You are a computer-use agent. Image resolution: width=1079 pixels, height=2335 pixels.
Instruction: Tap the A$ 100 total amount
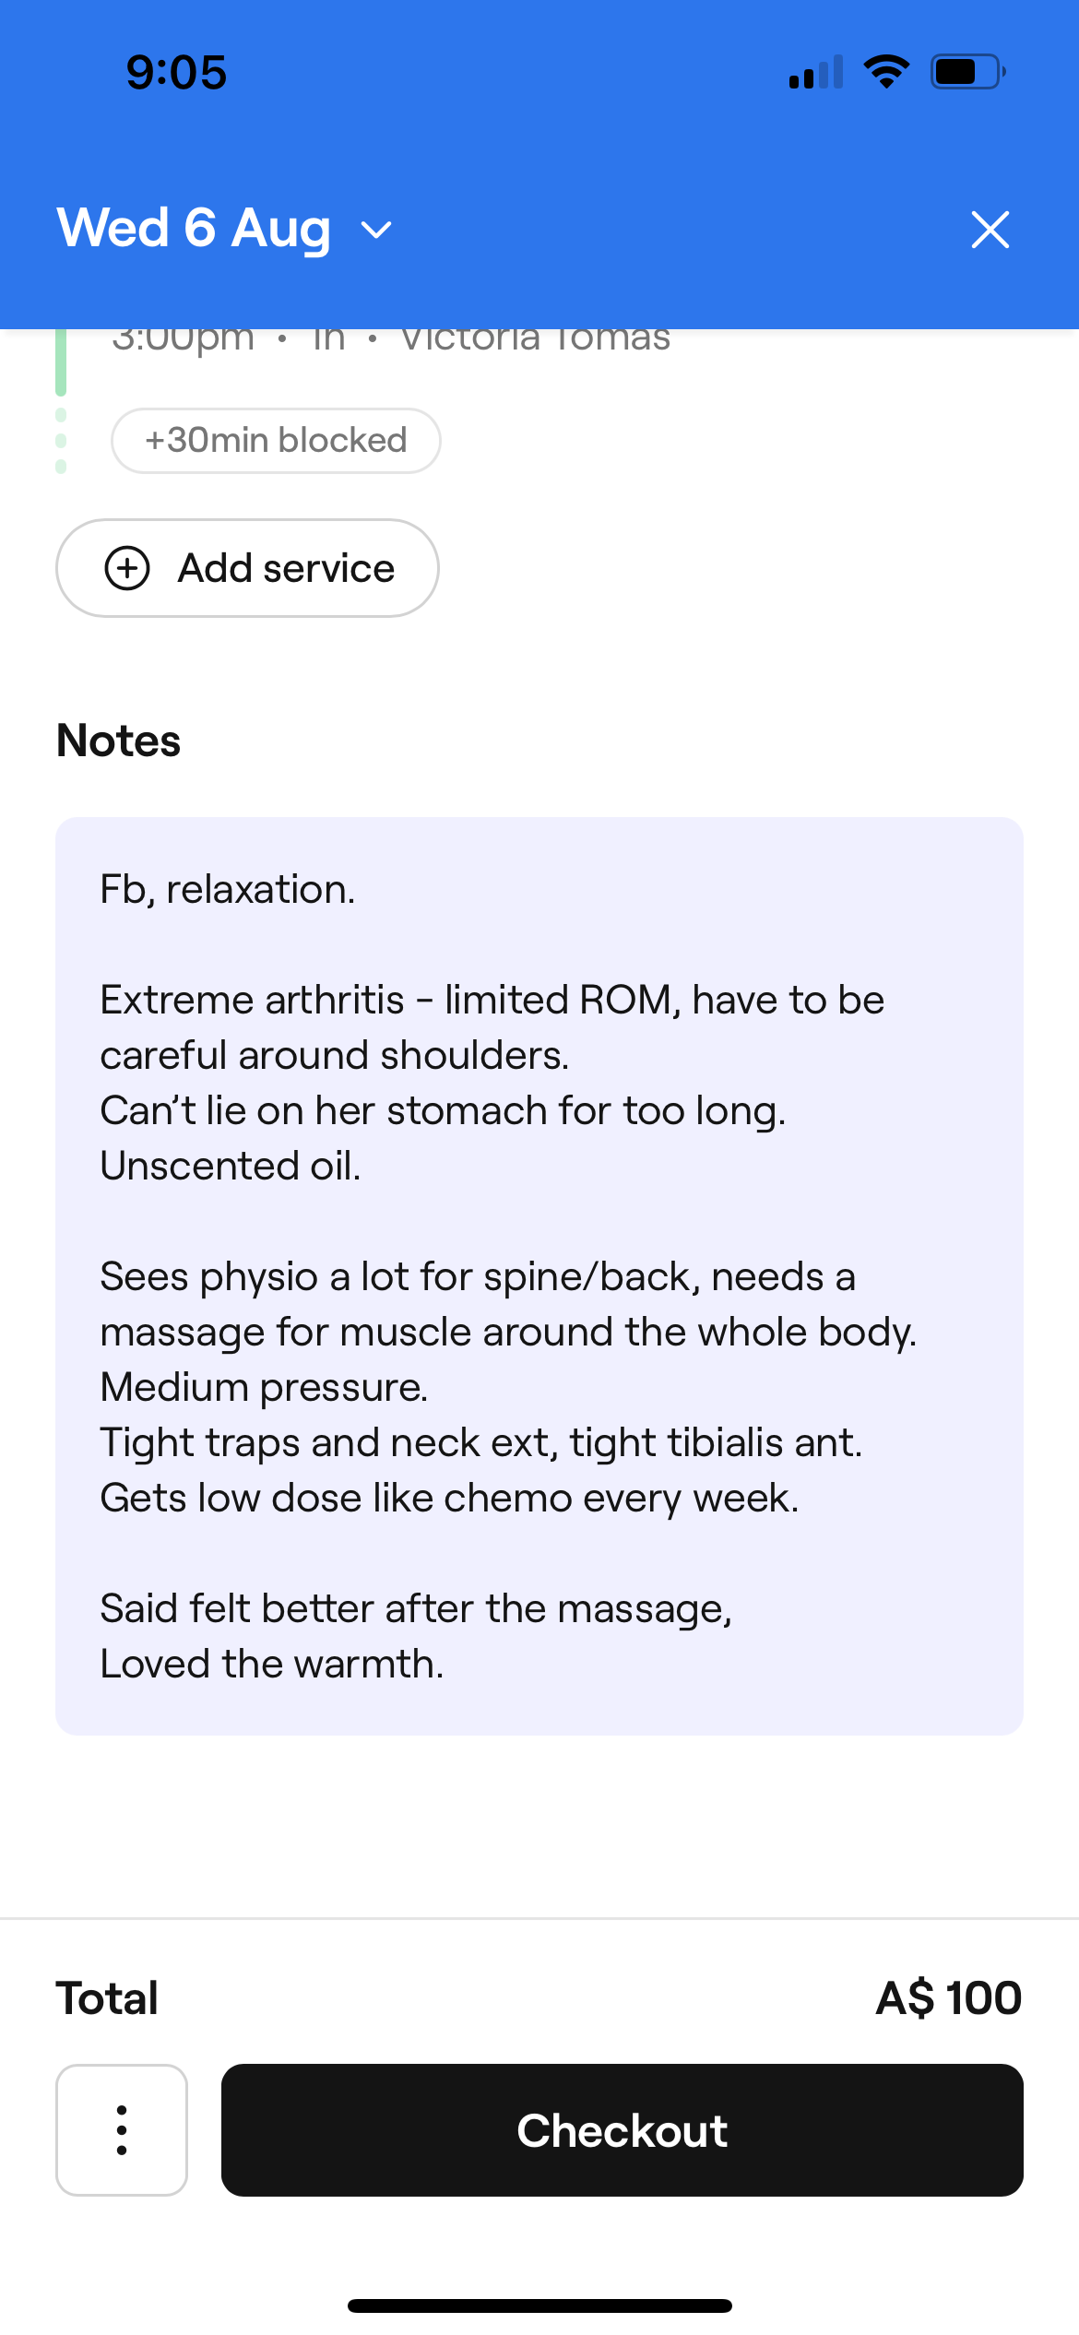(948, 1997)
